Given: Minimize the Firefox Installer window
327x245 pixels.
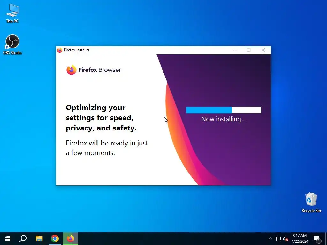Looking at the screenshot, I should 234,50.
